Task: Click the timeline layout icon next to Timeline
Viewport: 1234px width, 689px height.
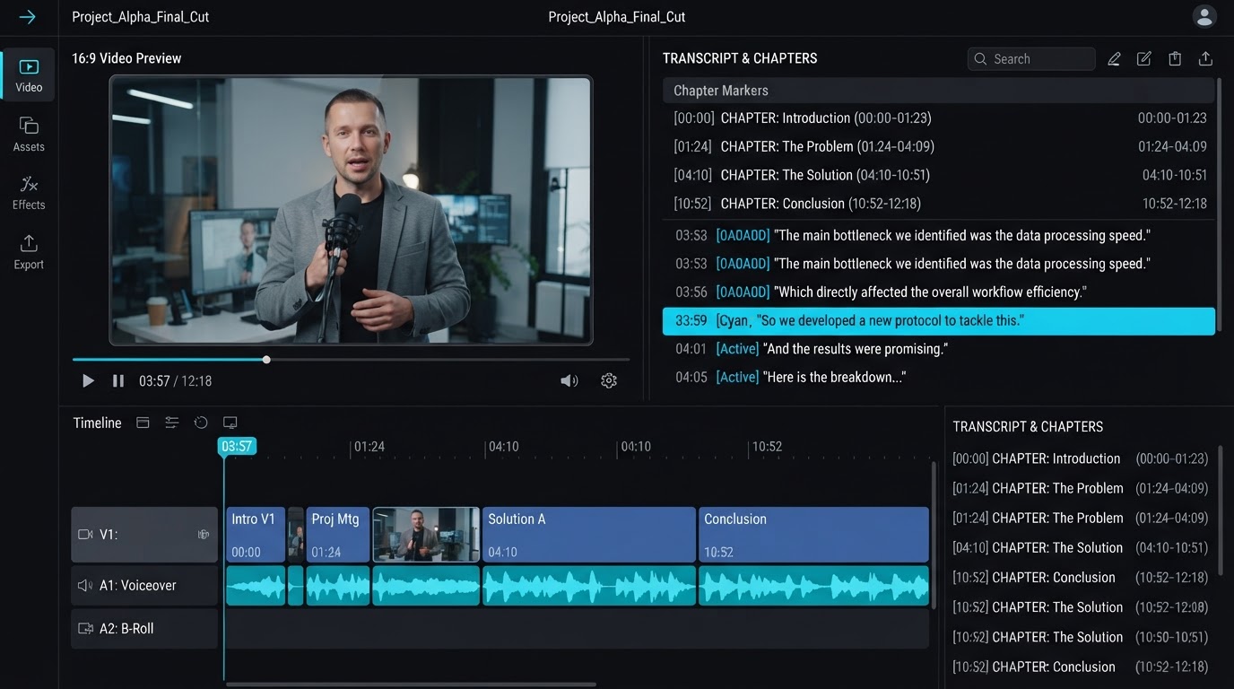Action: (143, 423)
